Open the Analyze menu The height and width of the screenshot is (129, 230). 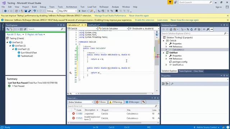pos(115,7)
